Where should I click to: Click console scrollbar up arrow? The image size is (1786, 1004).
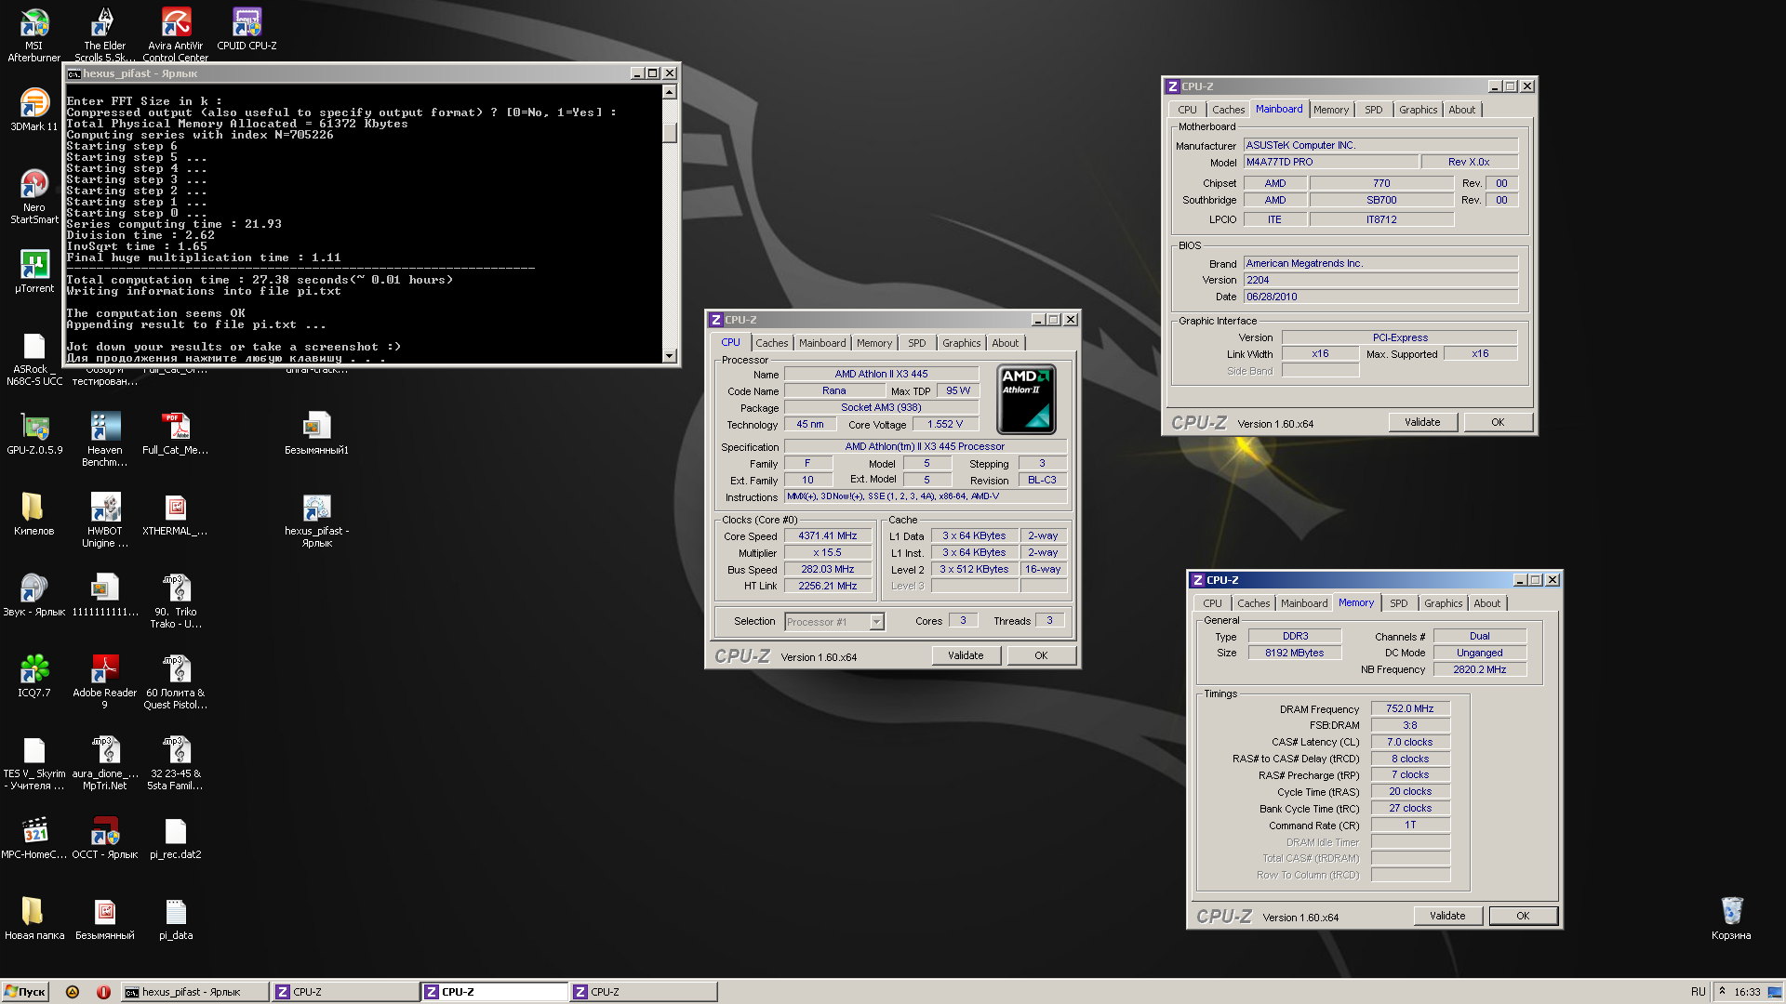[x=670, y=91]
